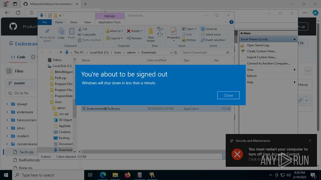Select Videos in navigation tree
Image resolution: width=321 pixels, height=180 pixels.
(57, 60)
